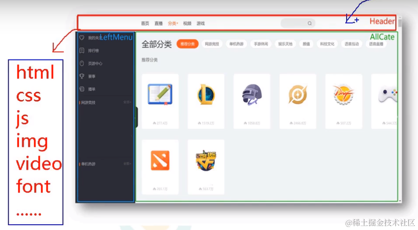Open the CrossFire CF category icon
The height and width of the screenshot is (230, 418).
click(x=206, y=160)
